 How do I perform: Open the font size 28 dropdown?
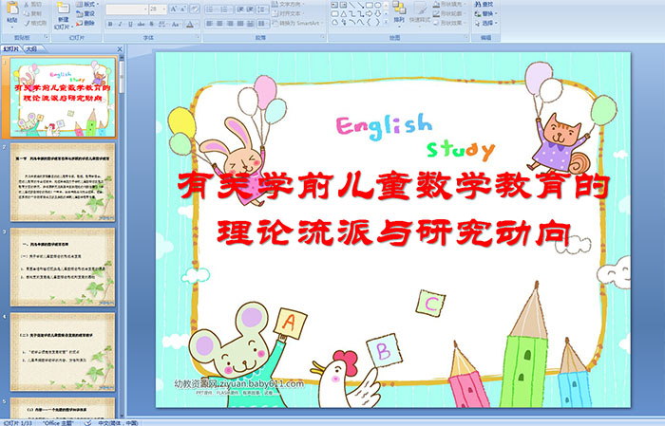coord(164,9)
